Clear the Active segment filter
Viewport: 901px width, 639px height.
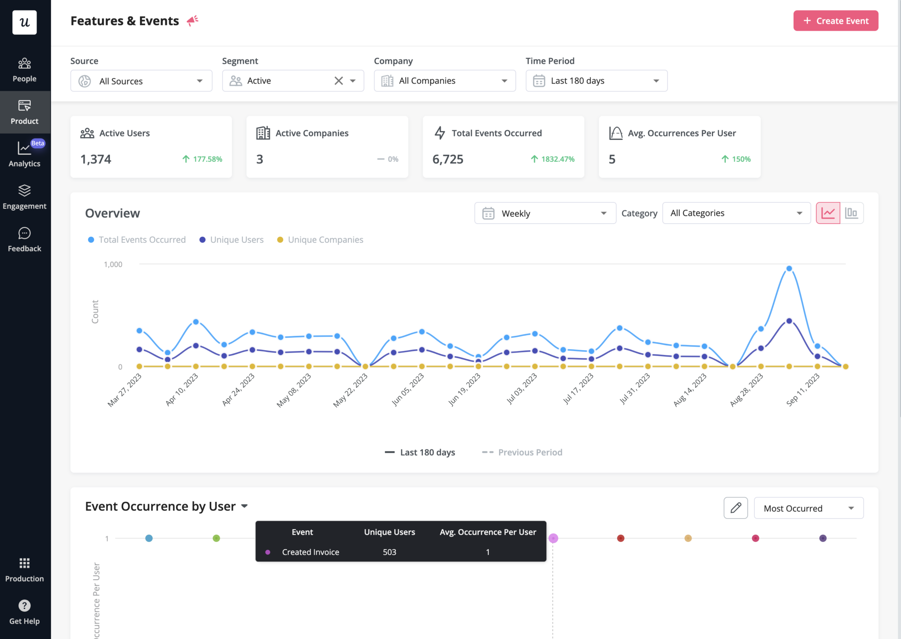(338, 80)
